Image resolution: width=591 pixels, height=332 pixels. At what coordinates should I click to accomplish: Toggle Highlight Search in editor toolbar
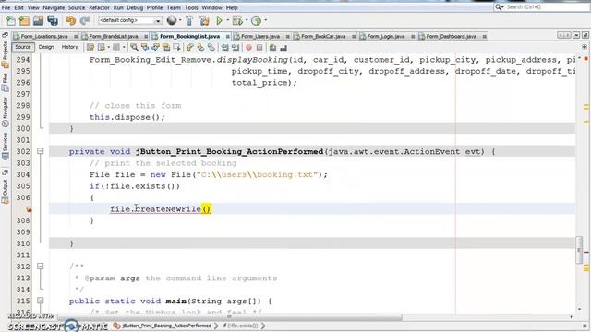click(x=166, y=47)
